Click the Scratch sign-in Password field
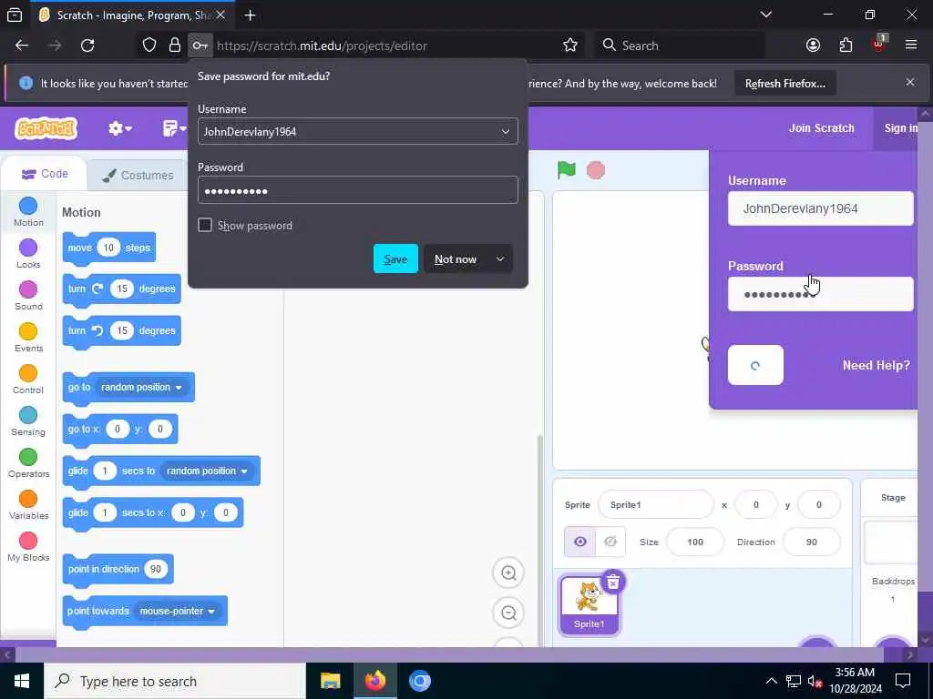 point(821,294)
